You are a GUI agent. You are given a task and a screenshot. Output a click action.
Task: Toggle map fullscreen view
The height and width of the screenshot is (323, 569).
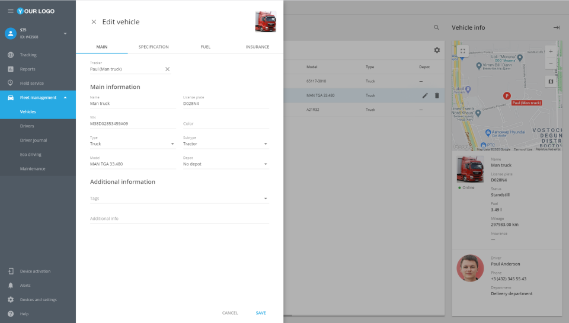pyautogui.click(x=463, y=51)
